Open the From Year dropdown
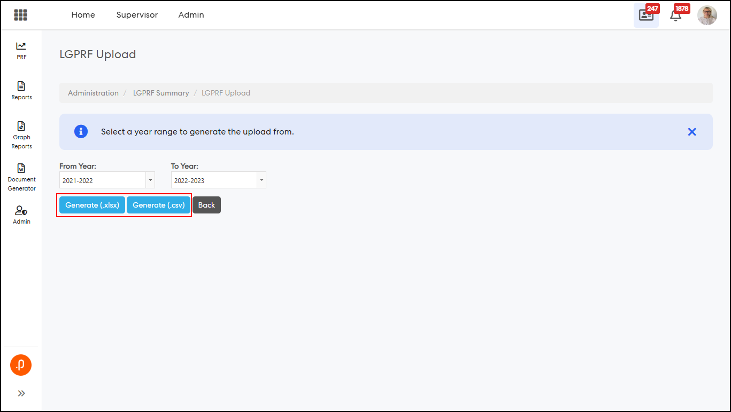 tap(107, 180)
